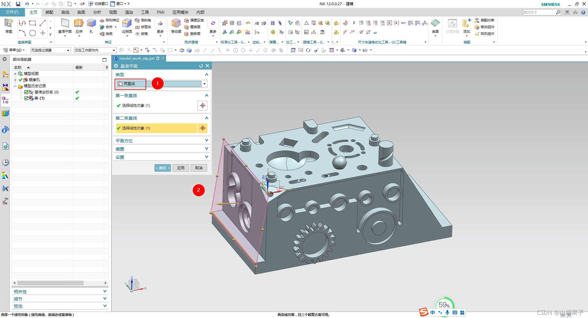Switch to the 曲线 ribbon tab
The width and height of the screenshot is (588, 318).
coord(65,12)
